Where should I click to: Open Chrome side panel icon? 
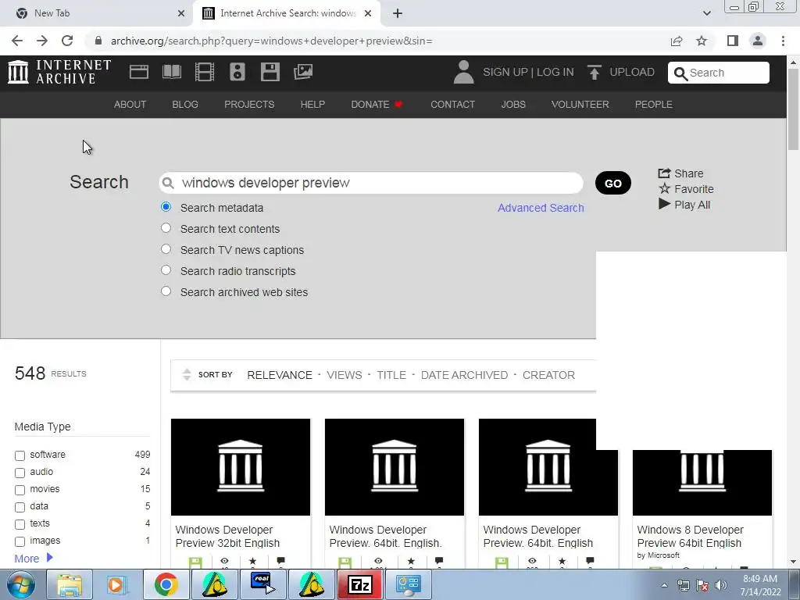click(733, 41)
